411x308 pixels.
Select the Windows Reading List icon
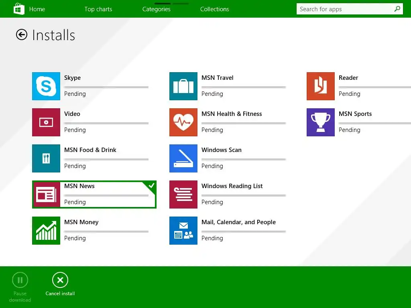(x=183, y=195)
